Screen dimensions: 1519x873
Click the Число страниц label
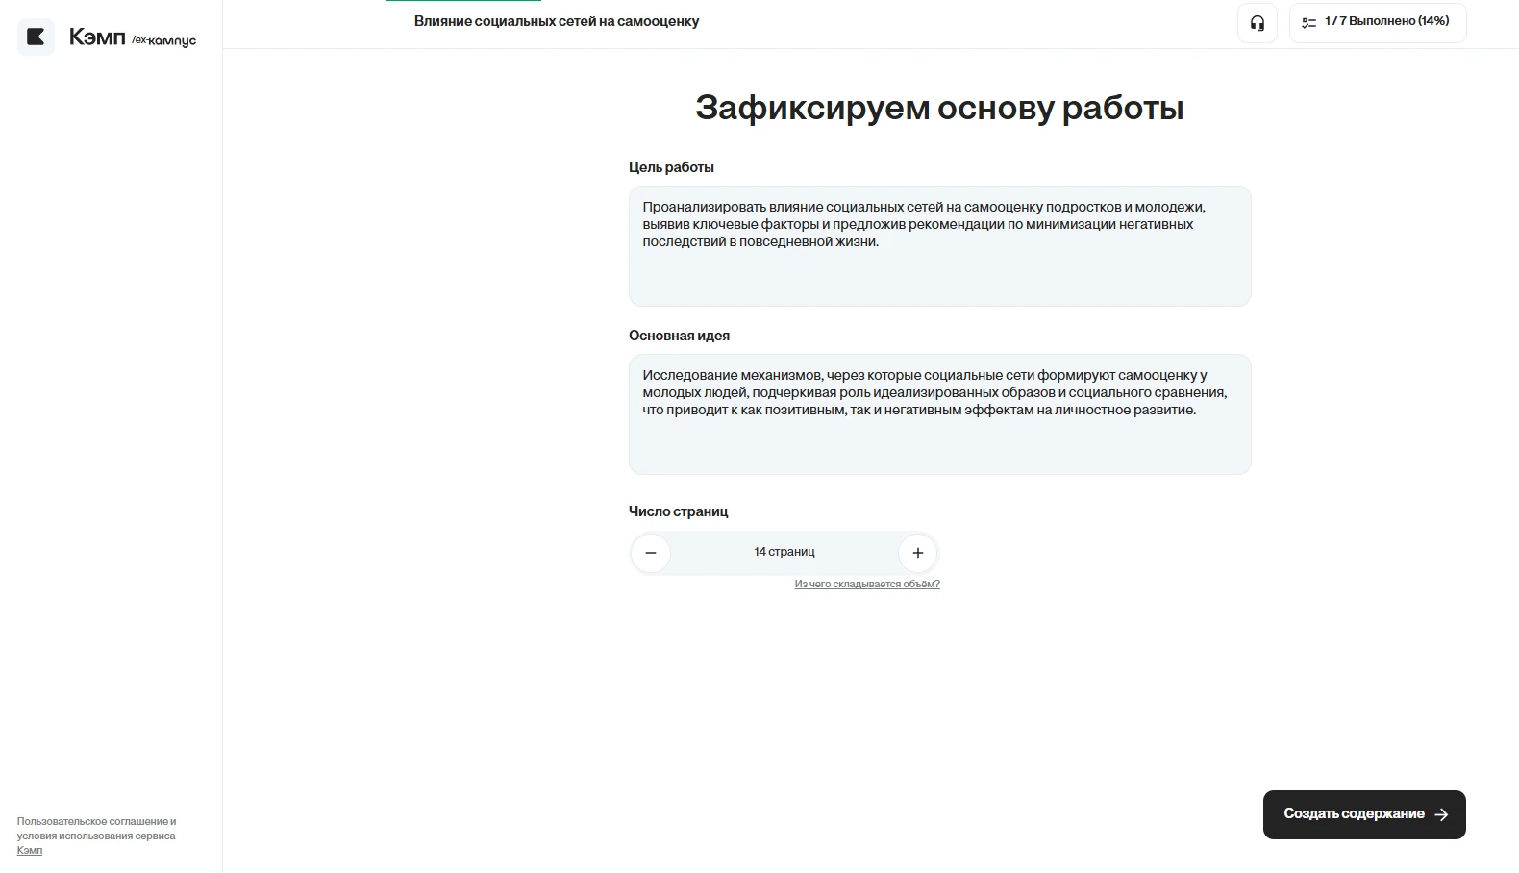[678, 511]
